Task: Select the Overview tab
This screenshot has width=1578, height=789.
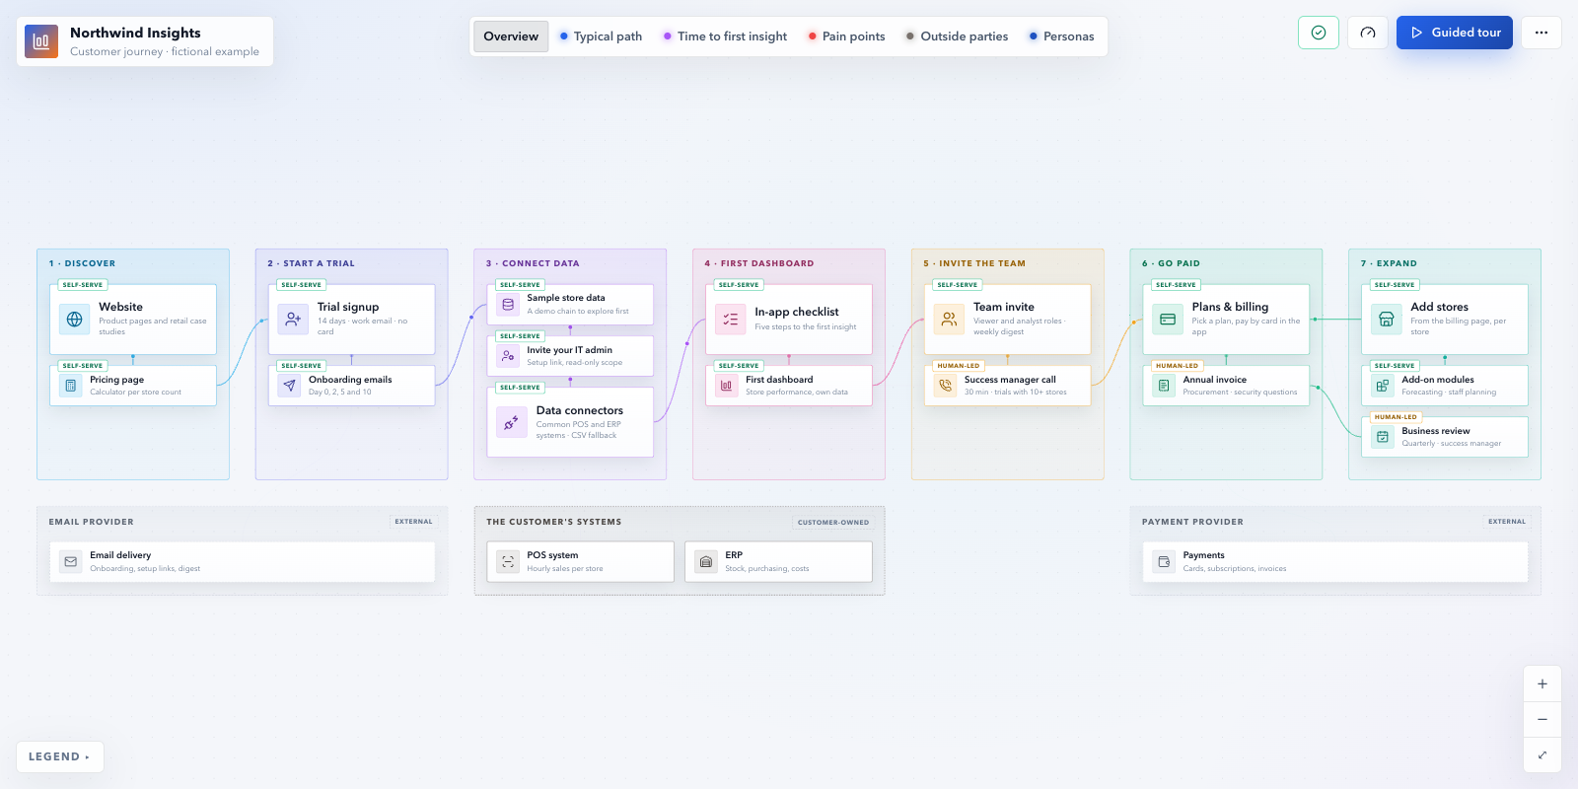Action: [511, 36]
